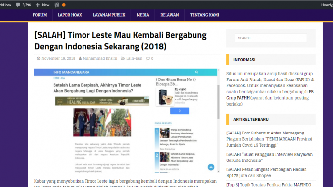Viewport: 333px width, 187px height.
Task: Select the TENTANG KAMI menu item
Action: (204, 15)
